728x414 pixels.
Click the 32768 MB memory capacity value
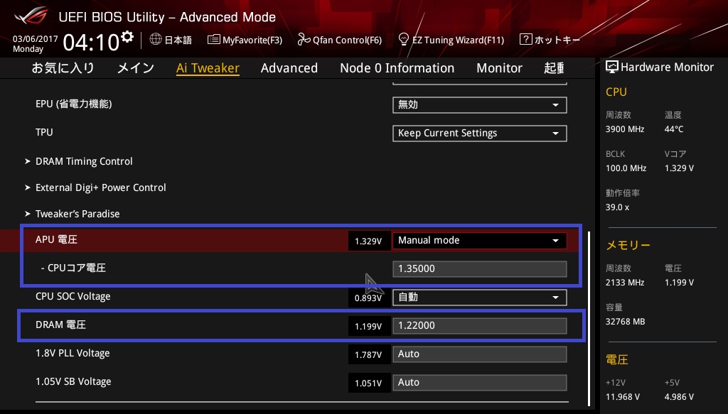point(625,321)
